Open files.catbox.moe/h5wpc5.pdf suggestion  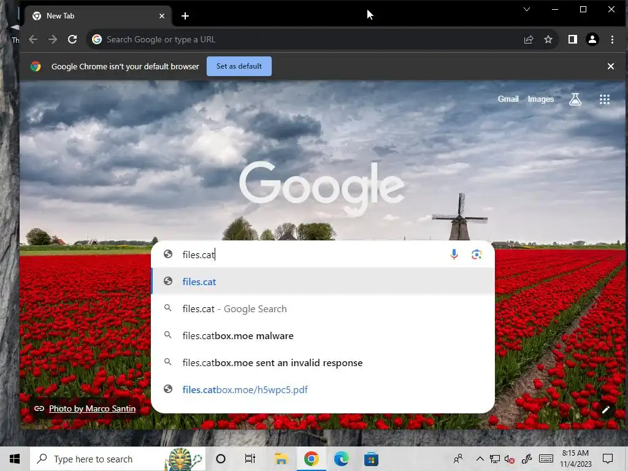[323, 389]
